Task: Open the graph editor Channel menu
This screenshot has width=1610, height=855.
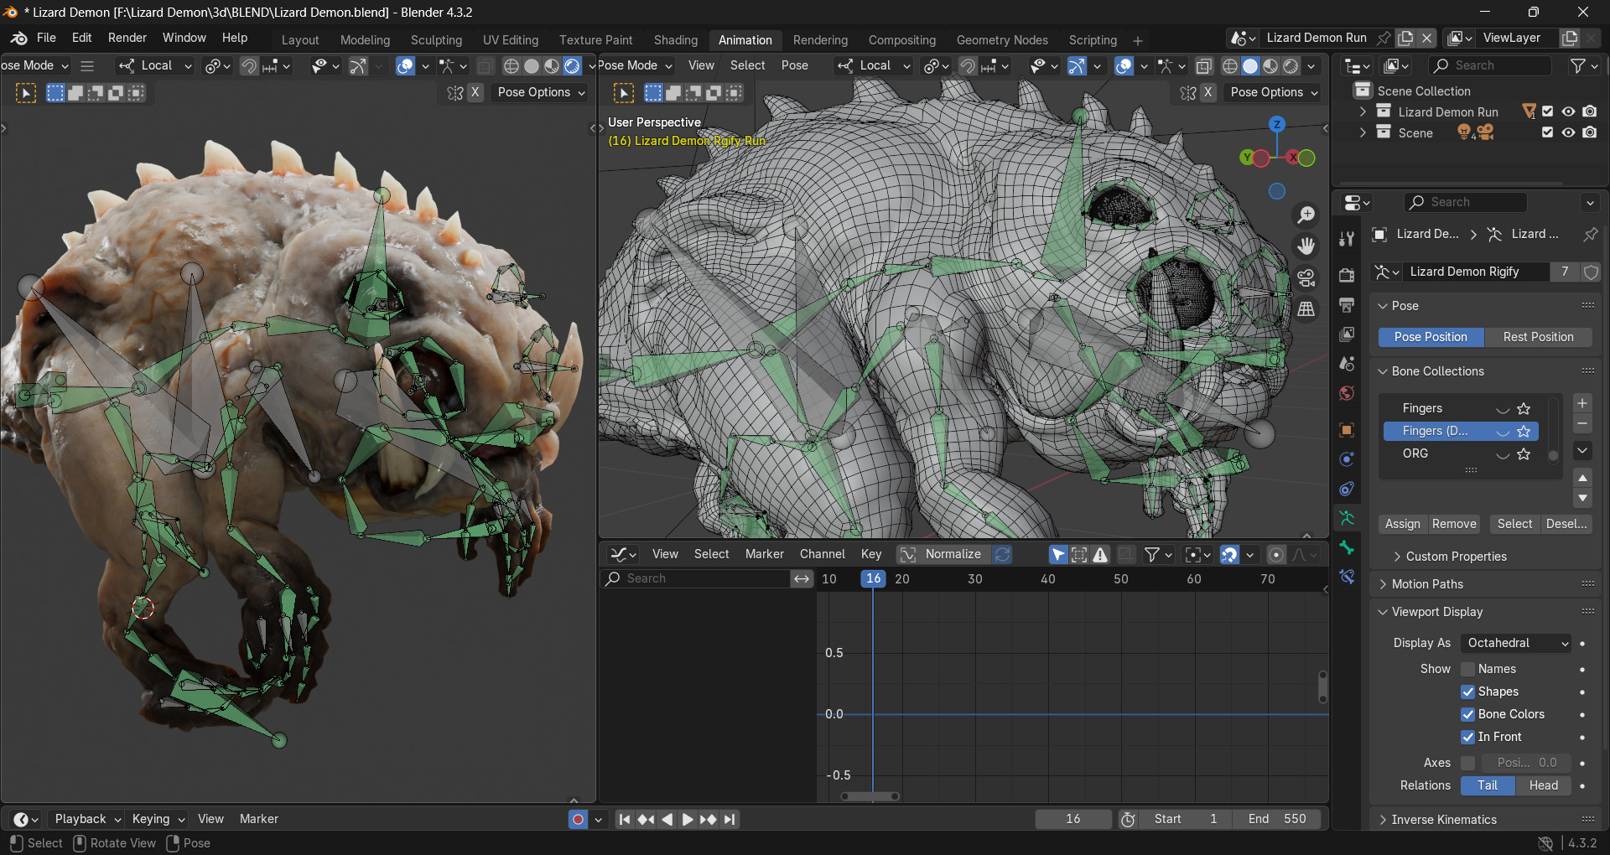Action: [822, 554]
